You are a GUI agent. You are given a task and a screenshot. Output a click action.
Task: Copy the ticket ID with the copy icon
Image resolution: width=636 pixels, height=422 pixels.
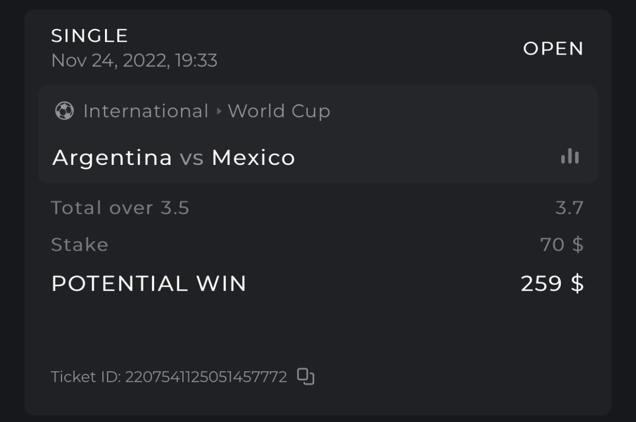306,376
